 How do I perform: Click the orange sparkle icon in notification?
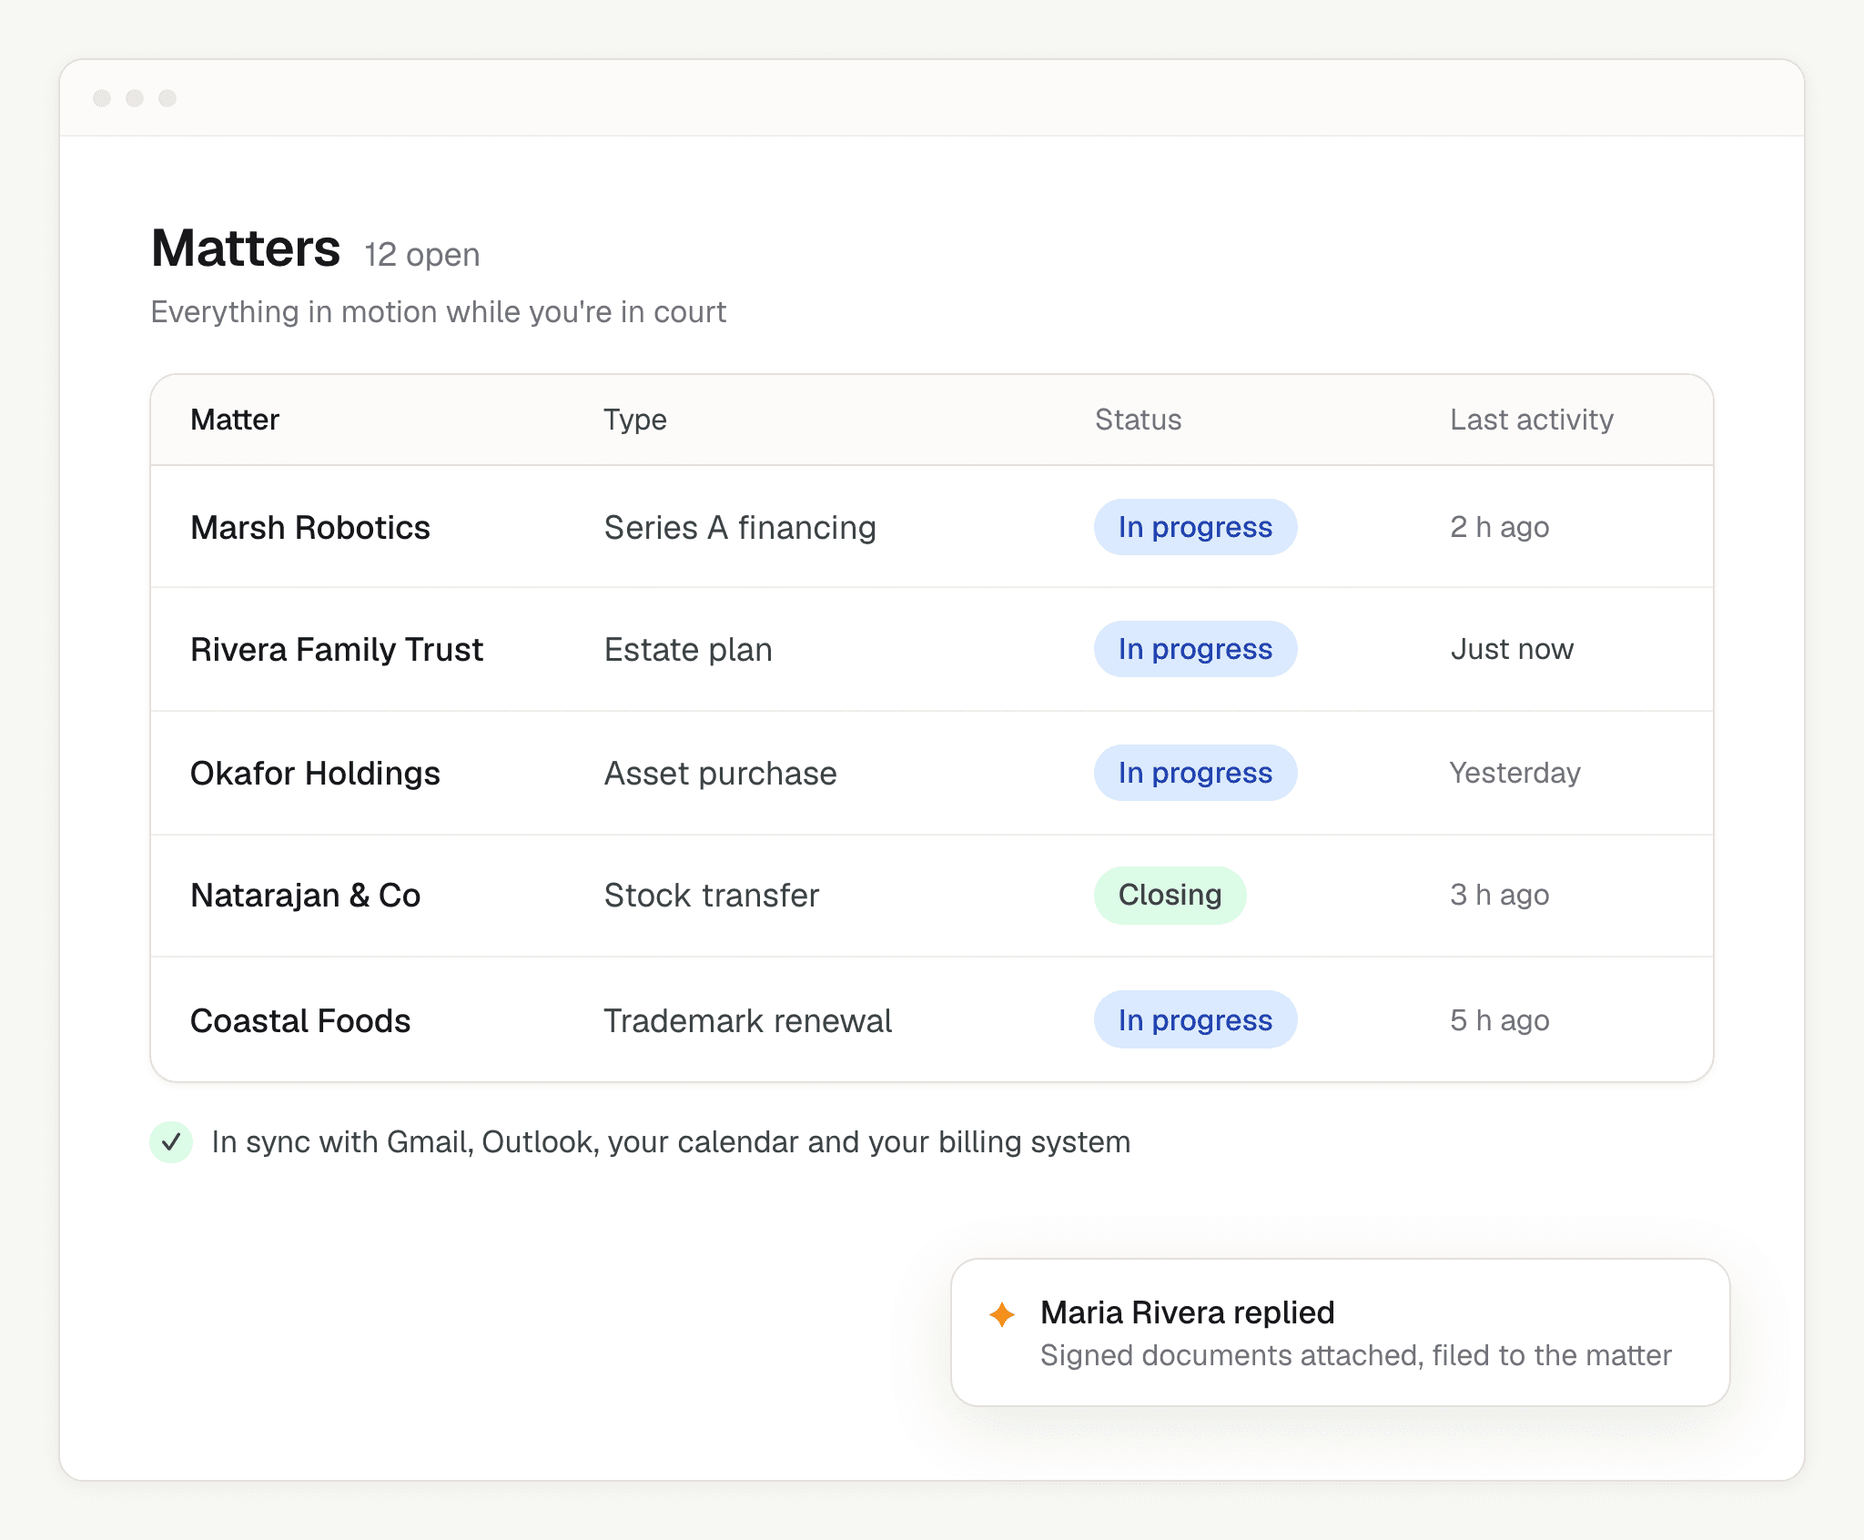[1002, 1314]
